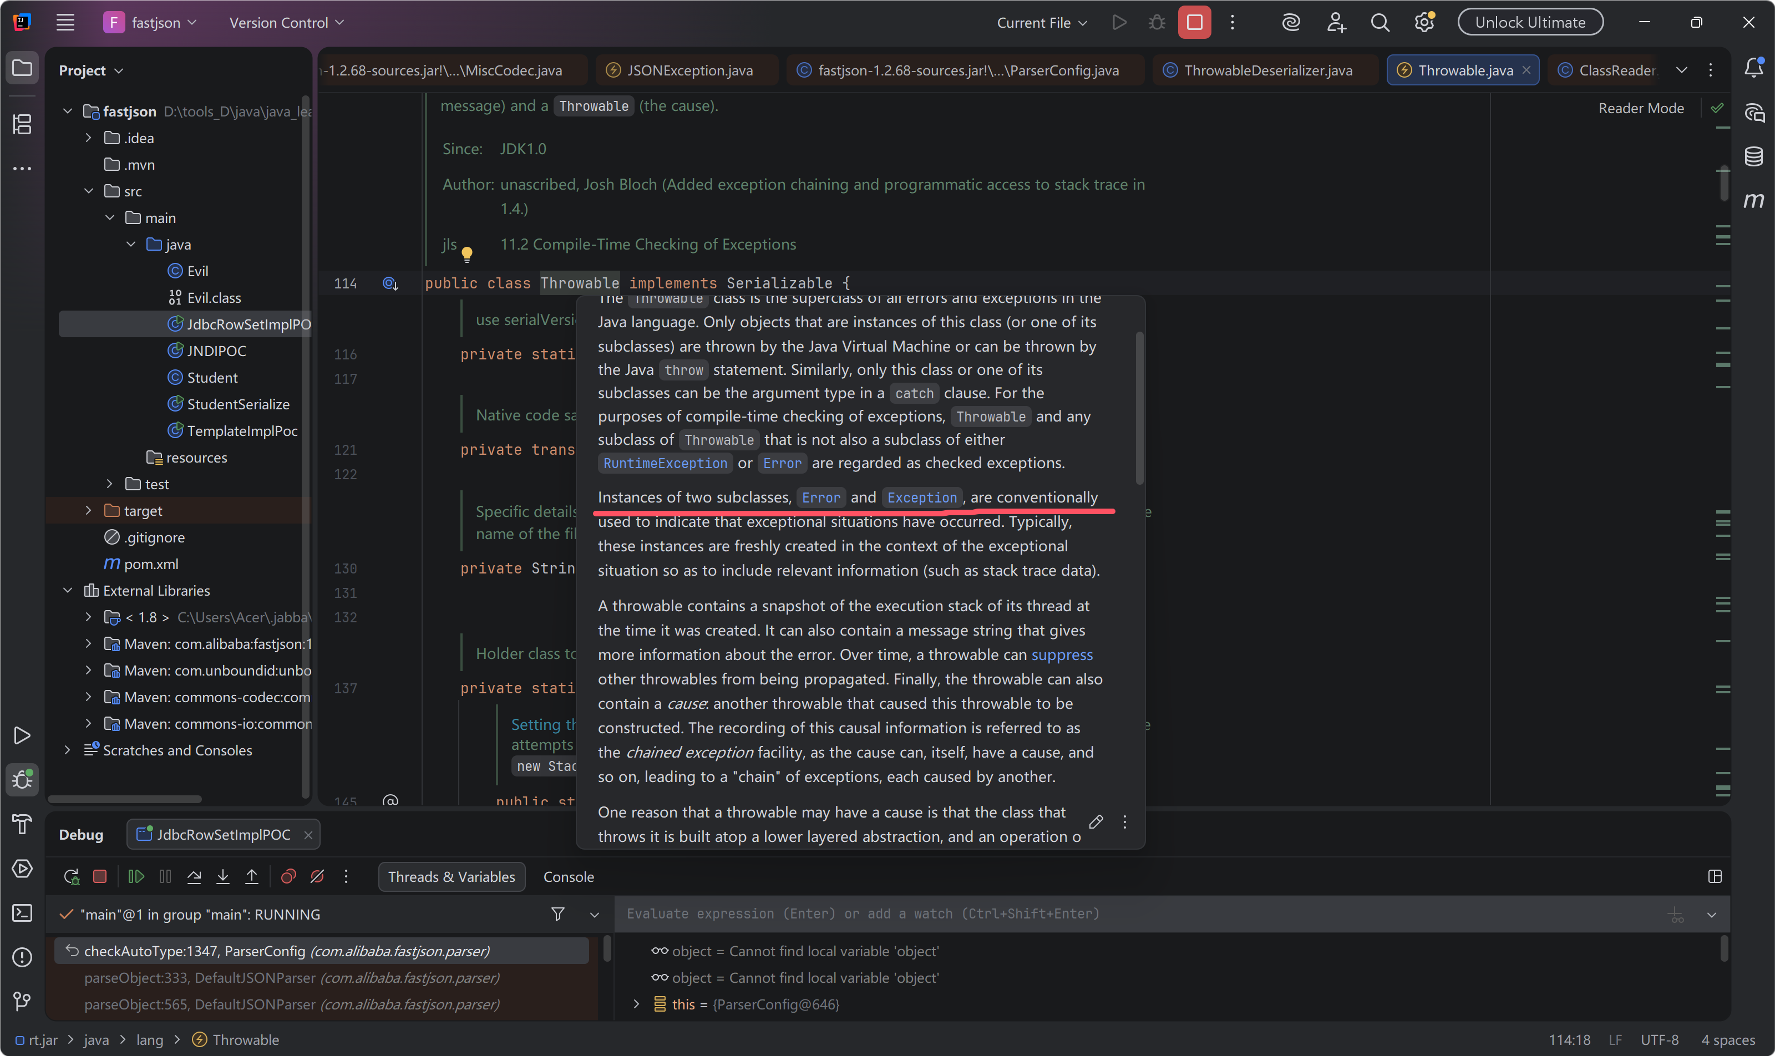The width and height of the screenshot is (1775, 1056).
Task: Open the Console debugger tab
Action: pyautogui.click(x=568, y=877)
